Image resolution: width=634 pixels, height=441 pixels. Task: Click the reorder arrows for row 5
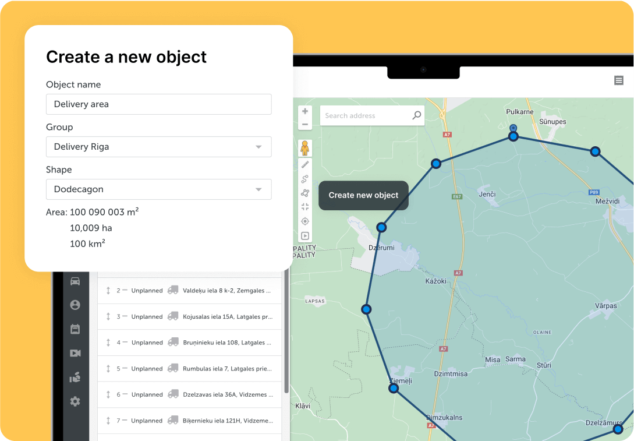[x=108, y=369]
